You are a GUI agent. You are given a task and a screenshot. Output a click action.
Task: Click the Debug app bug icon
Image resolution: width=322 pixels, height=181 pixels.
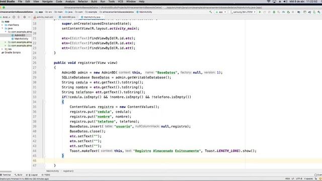[274, 12]
